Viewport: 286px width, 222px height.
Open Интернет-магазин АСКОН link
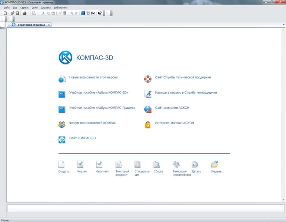tap(174, 123)
